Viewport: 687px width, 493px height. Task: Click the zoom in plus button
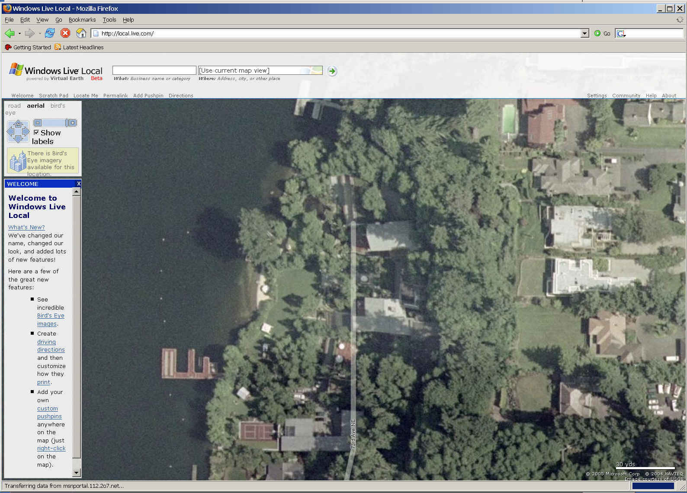point(73,123)
